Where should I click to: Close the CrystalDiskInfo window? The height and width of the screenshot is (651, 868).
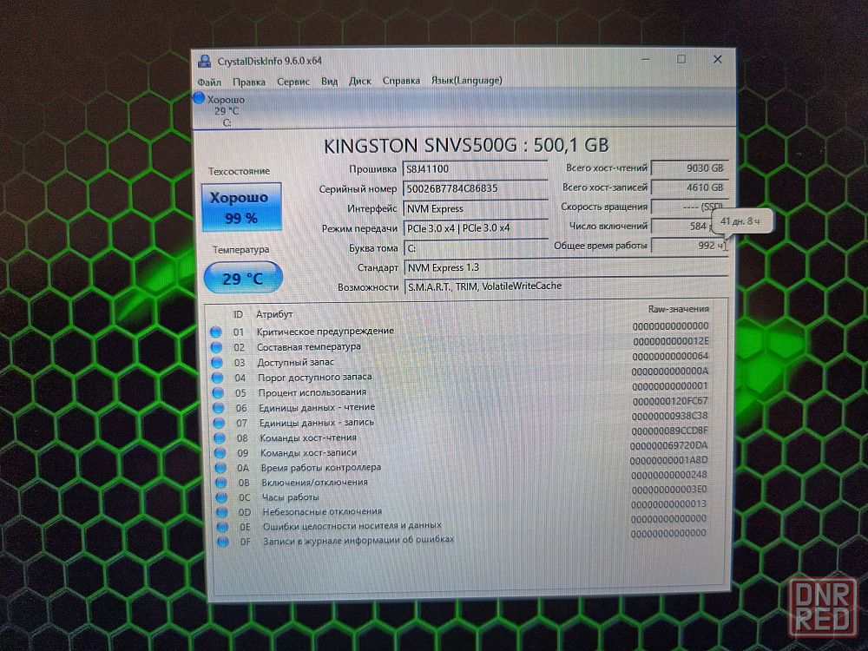point(718,59)
